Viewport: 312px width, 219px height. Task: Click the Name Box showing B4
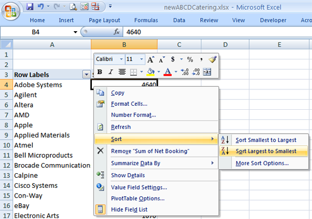point(36,32)
